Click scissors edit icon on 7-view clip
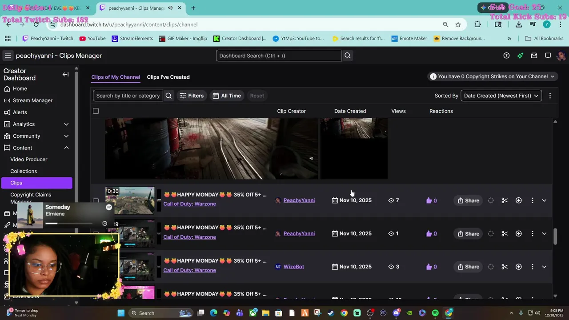Viewport: 569px width, 320px height. (x=505, y=200)
